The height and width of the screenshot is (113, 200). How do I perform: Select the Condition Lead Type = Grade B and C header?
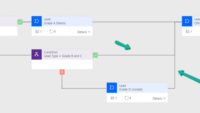(67, 54)
